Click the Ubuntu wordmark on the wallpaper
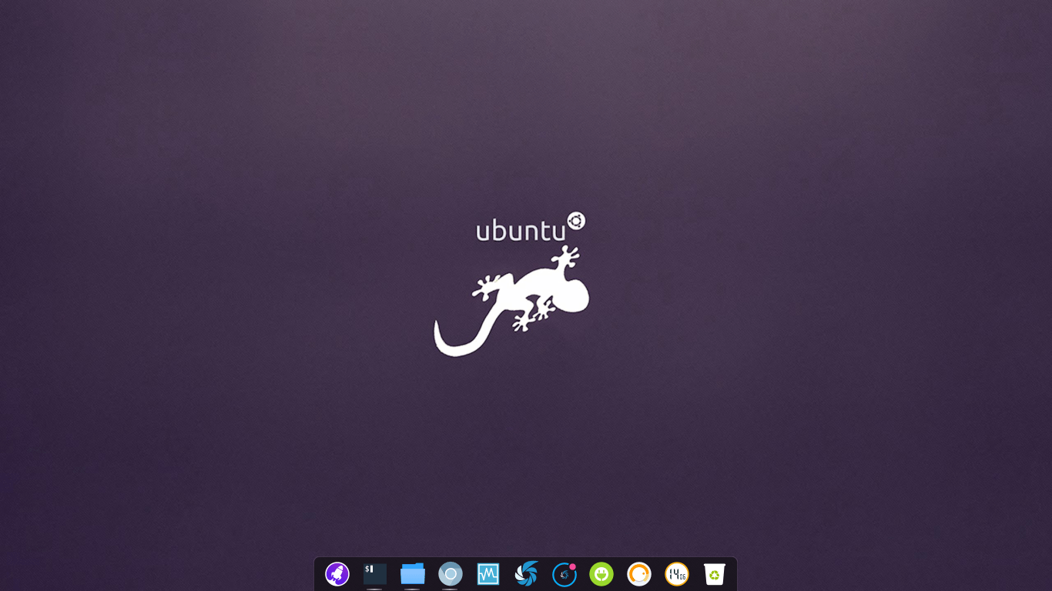 (x=520, y=229)
